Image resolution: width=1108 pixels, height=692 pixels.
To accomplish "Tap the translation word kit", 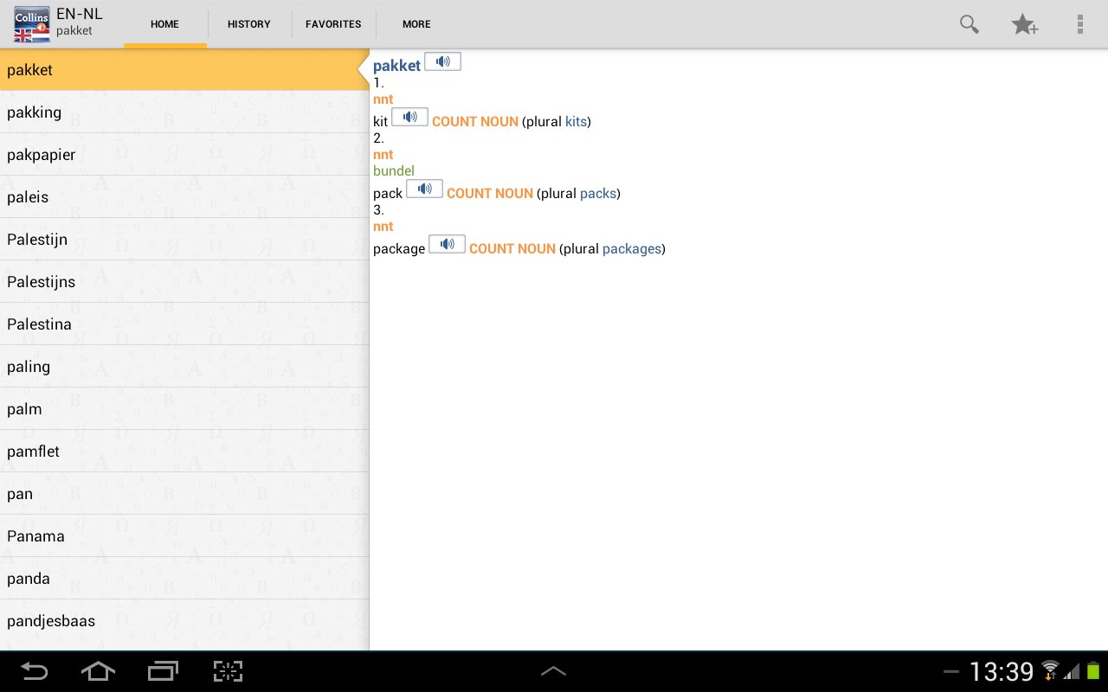I will tap(381, 122).
